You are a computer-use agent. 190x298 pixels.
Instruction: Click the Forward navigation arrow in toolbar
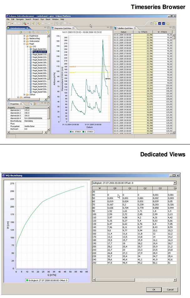click(49, 24)
